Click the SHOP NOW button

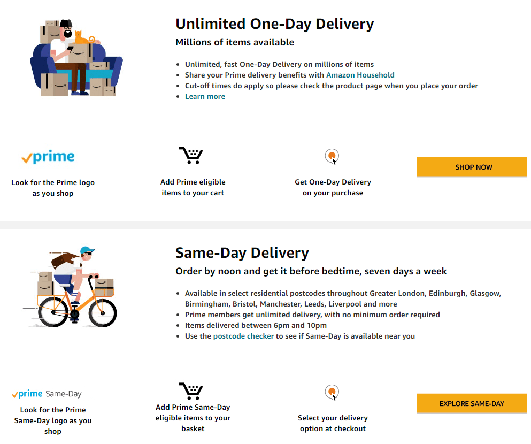472,167
